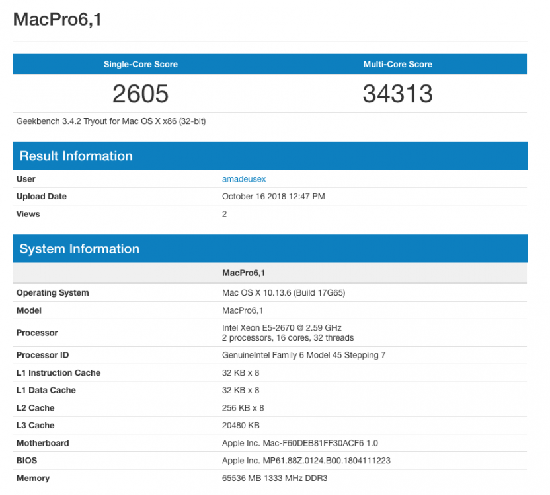Select the Views row label

point(28,214)
